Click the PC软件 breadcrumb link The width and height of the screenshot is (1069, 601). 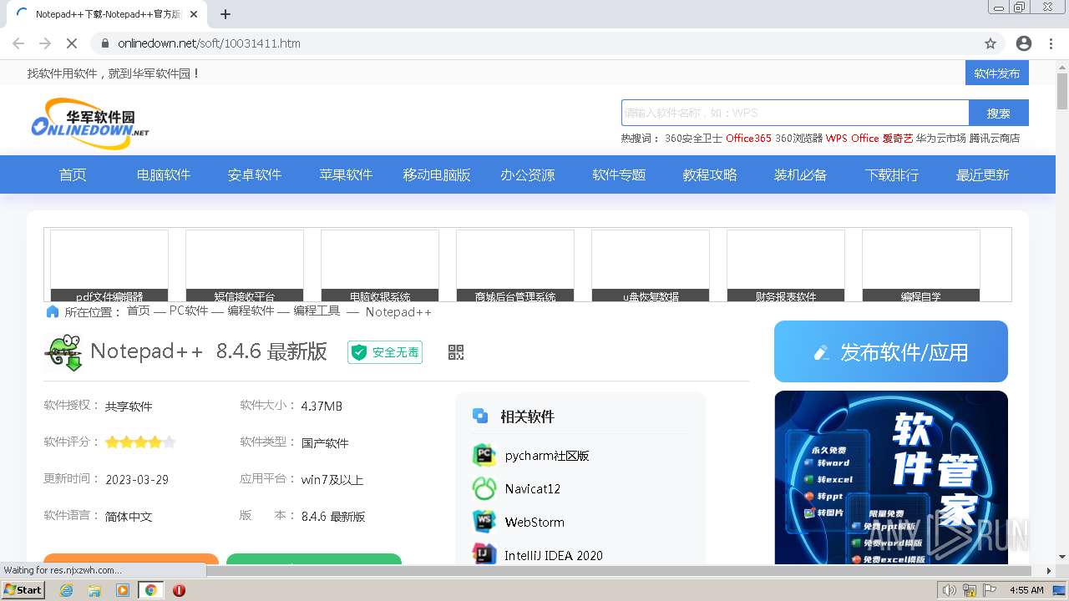[x=189, y=311]
